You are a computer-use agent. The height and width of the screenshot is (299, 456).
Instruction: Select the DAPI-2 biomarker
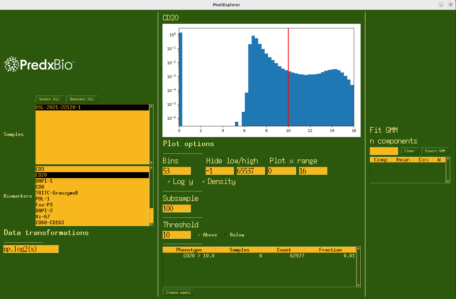coord(92,211)
